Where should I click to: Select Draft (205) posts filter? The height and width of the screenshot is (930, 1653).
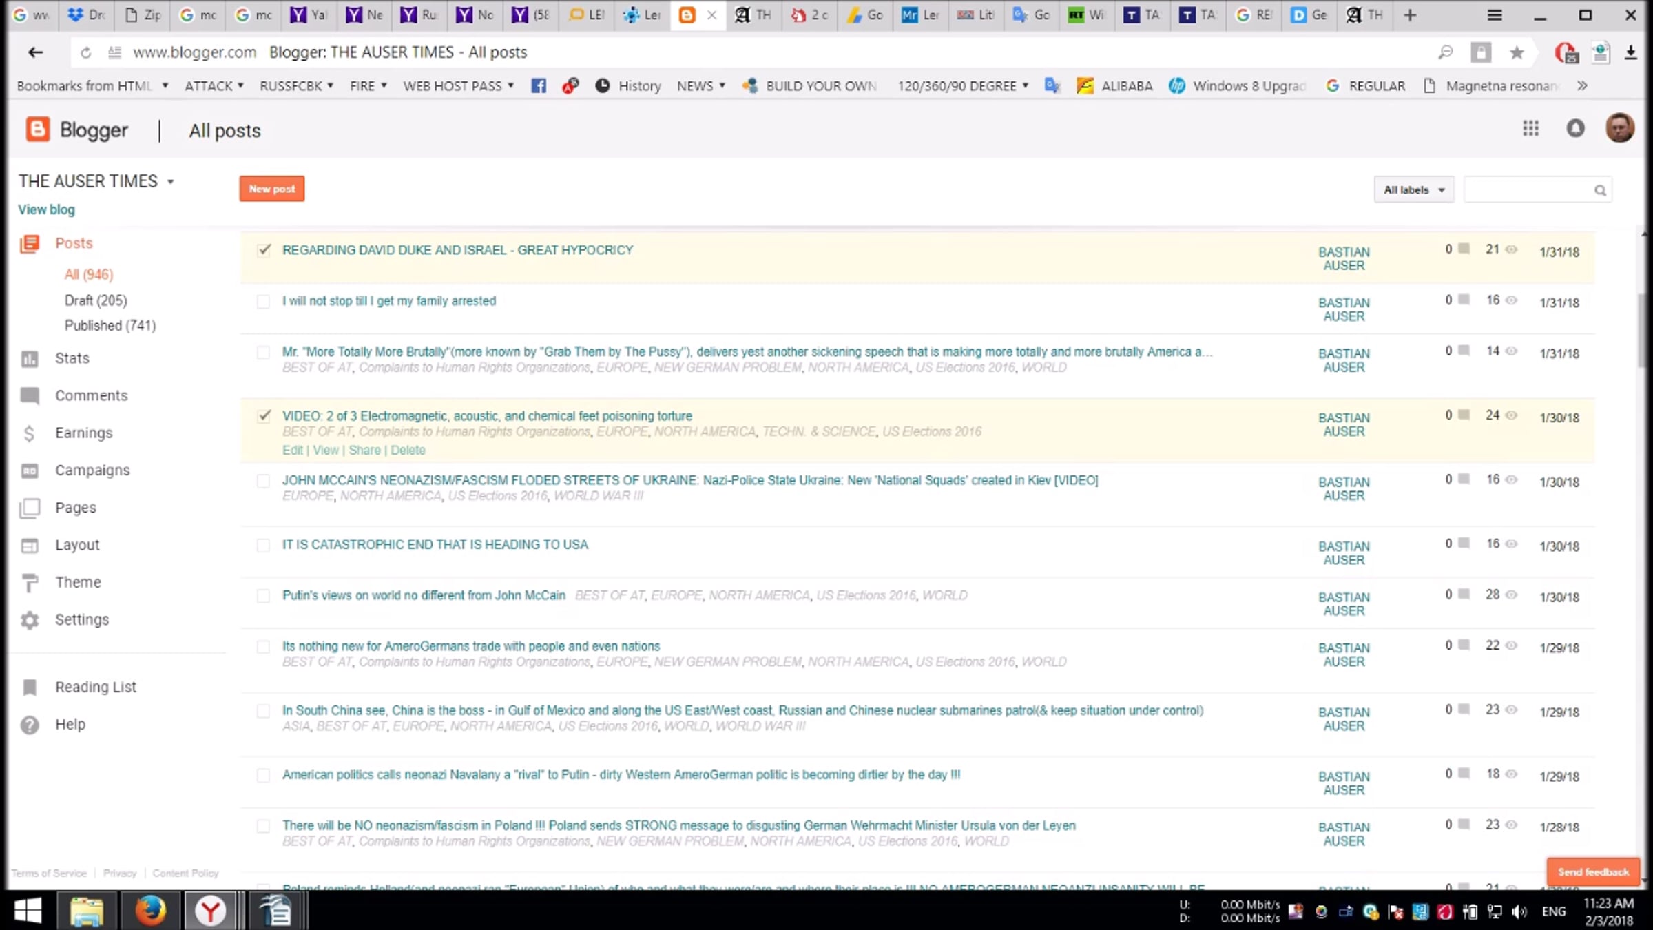(96, 300)
